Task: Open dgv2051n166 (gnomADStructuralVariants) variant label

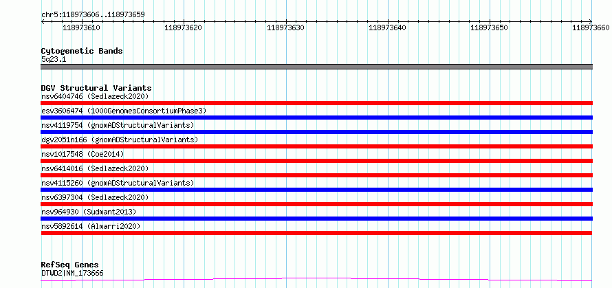Action: tap(120, 140)
